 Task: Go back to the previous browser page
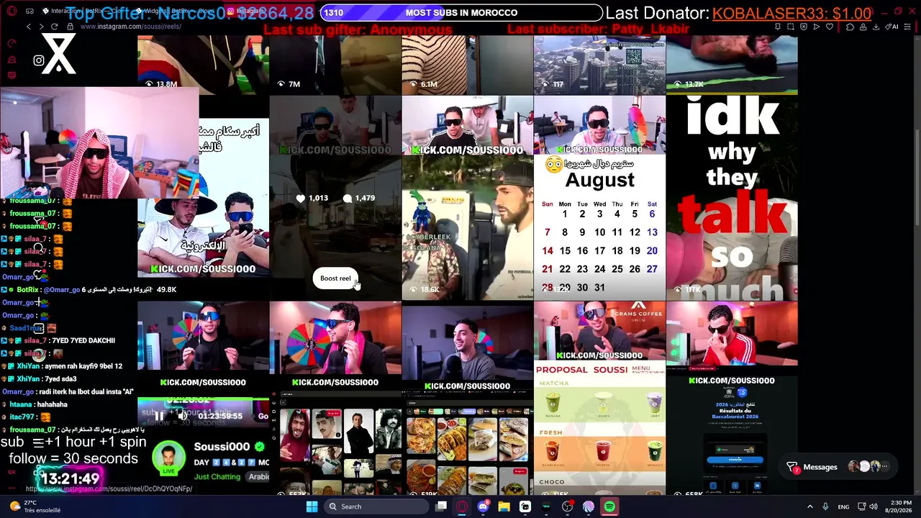click(29, 27)
